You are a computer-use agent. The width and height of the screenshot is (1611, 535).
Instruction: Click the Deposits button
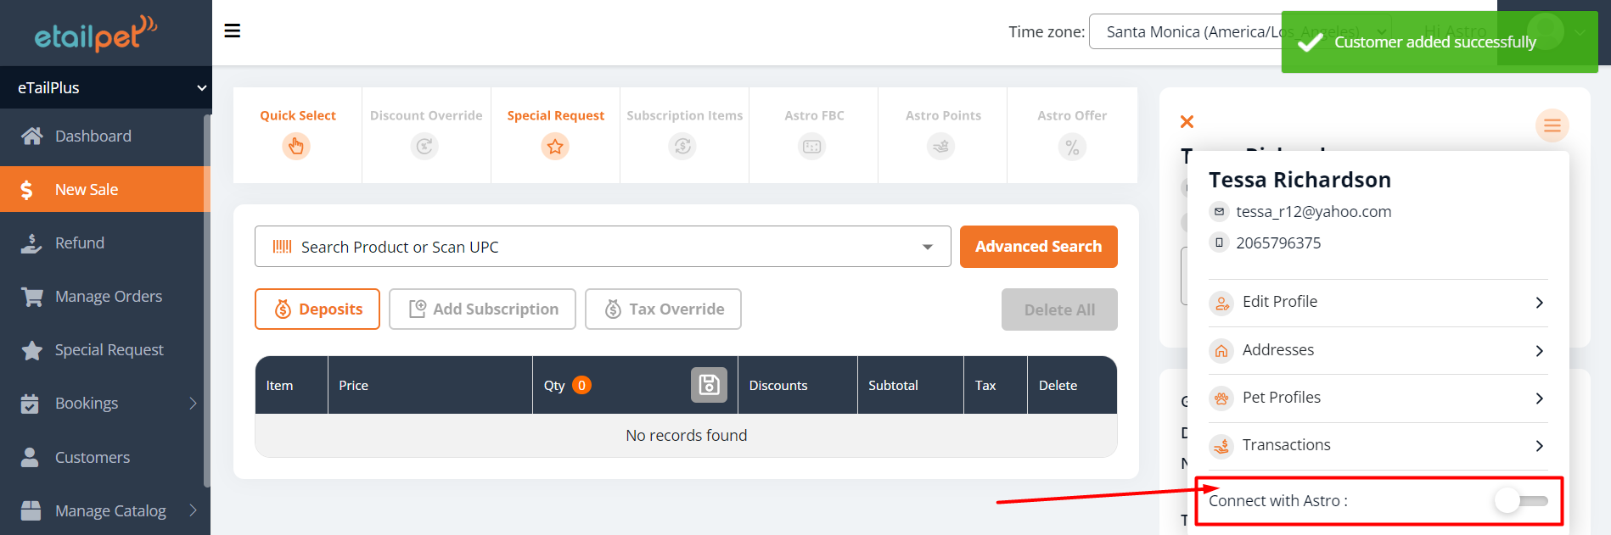[x=317, y=309]
